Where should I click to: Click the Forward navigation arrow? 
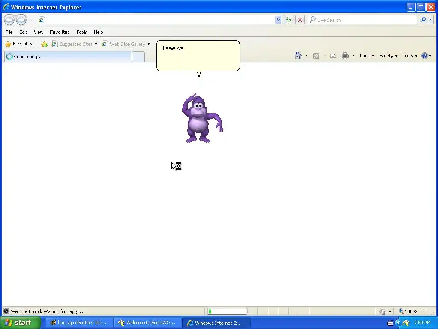click(21, 20)
